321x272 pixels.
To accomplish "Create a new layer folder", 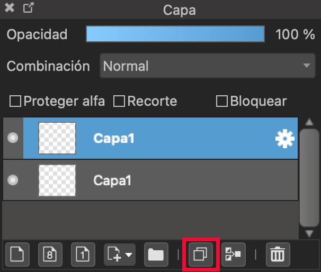I will coord(156,255).
